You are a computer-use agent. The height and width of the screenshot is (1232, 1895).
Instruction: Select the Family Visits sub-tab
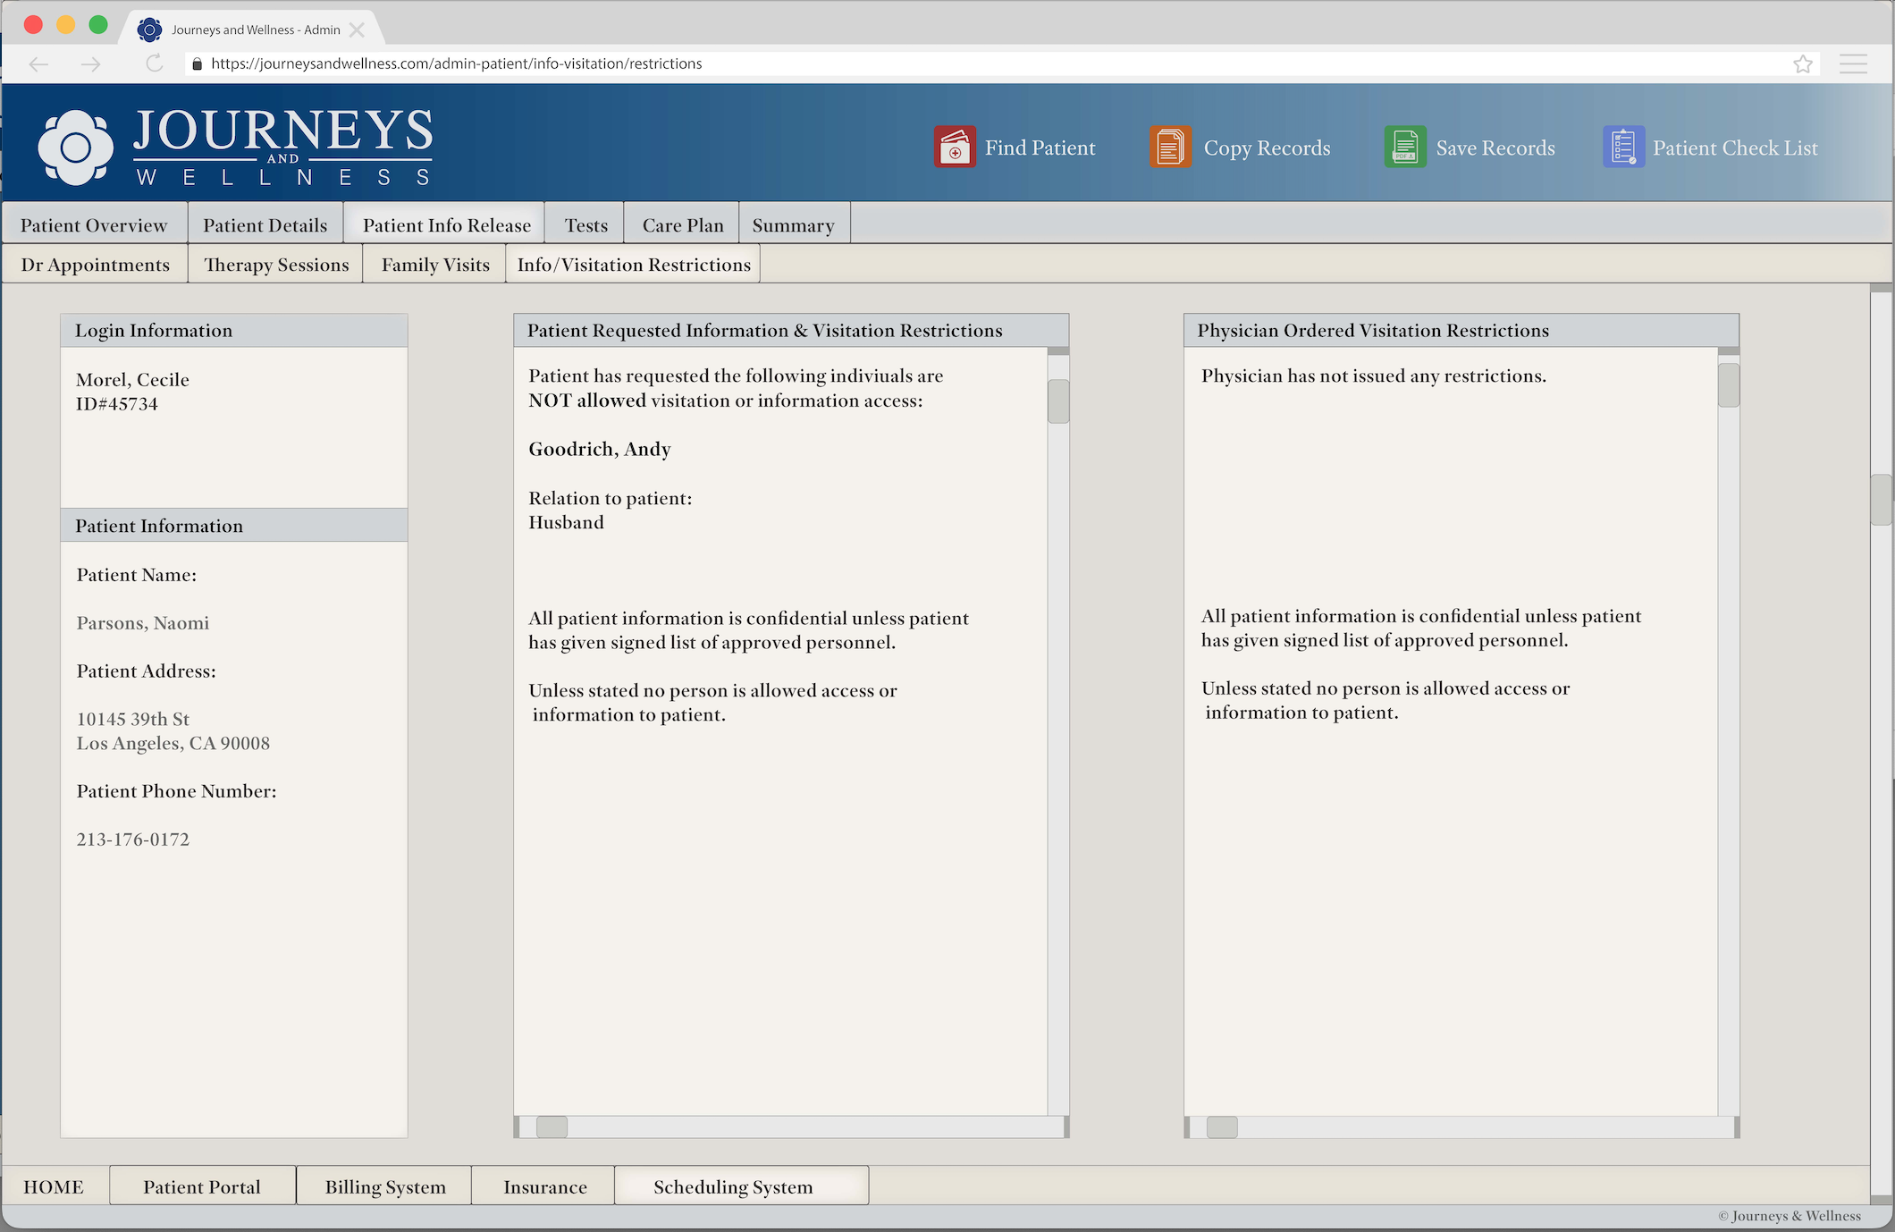[x=435, y=265]
